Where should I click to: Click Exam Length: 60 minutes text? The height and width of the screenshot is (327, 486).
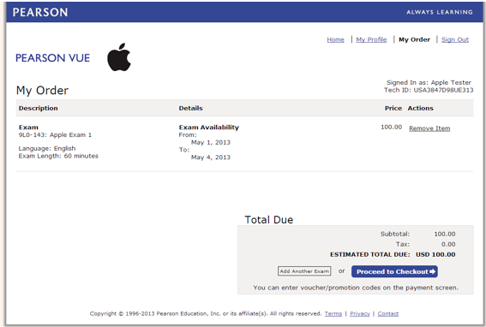[x=58, y=156]
